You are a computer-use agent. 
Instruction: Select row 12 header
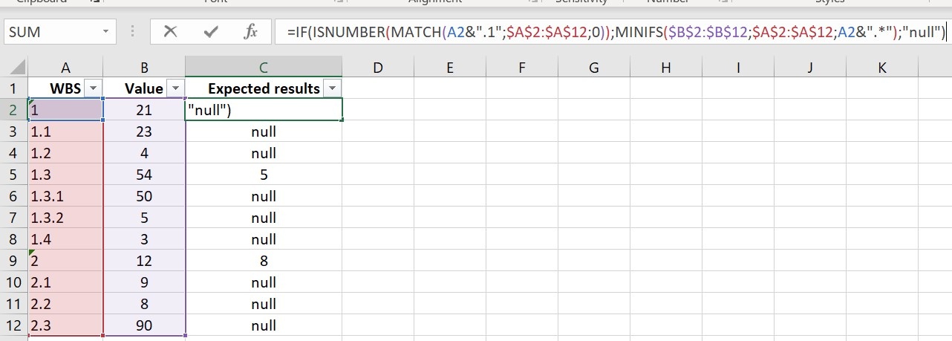coord(13,325)
